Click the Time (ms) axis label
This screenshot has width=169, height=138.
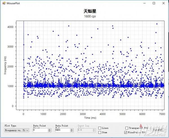coord(90,118)
